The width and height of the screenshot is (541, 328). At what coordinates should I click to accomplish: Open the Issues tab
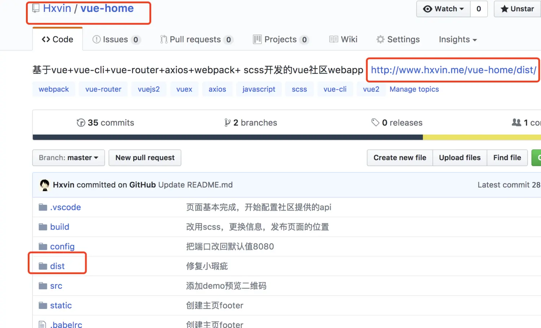(116, 39)
